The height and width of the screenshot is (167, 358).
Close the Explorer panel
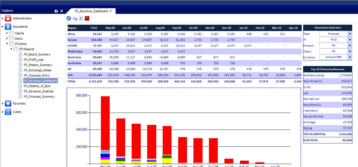pos(62,11)
